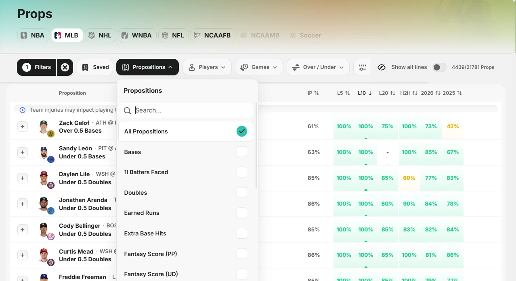Expand Jonathan Aranda row with plus

click(x=23, y=204)
